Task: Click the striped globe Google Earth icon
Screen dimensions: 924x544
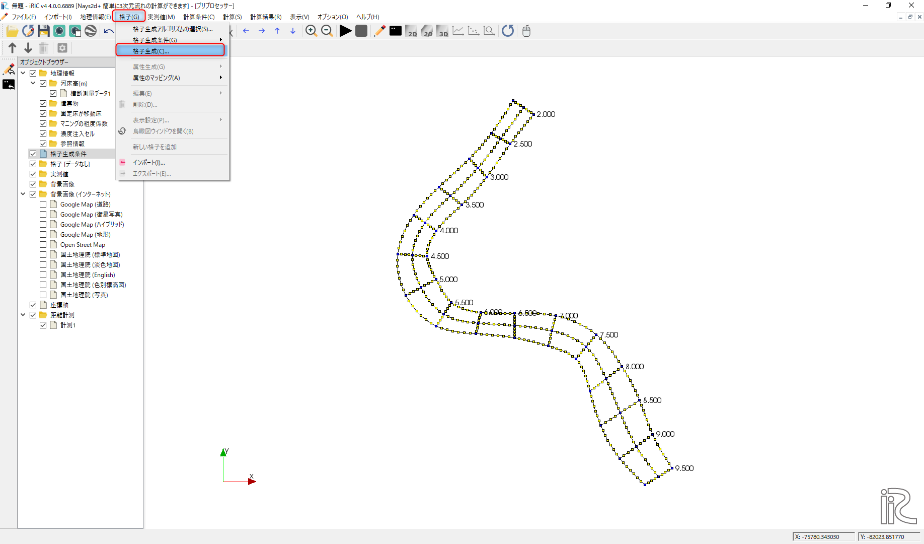Action: [91, 31]
